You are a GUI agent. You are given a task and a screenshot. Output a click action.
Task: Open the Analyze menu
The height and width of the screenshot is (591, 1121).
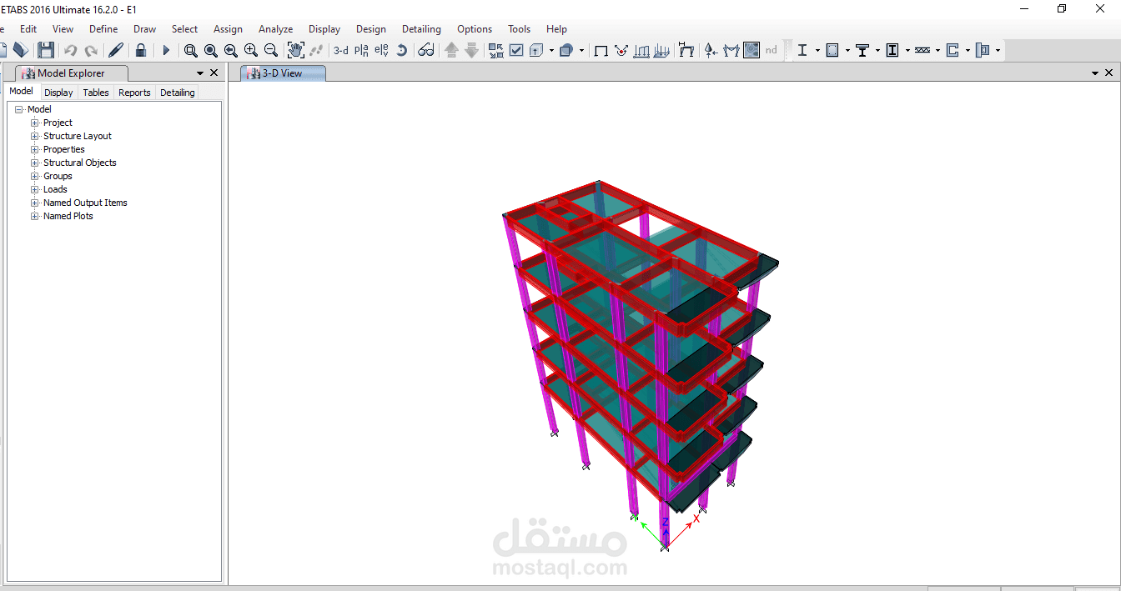(x=275, y=28)
